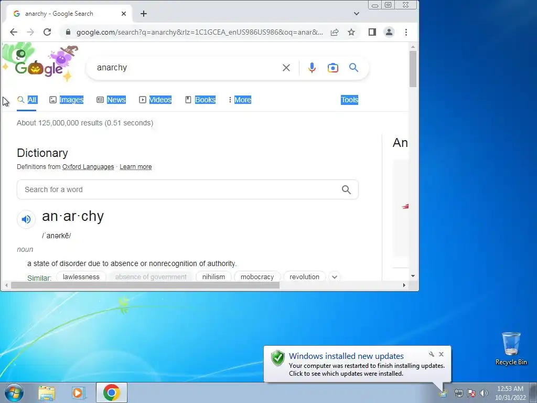
Task: Open Oxford Languages link
Action: click(x=88, y=167)
